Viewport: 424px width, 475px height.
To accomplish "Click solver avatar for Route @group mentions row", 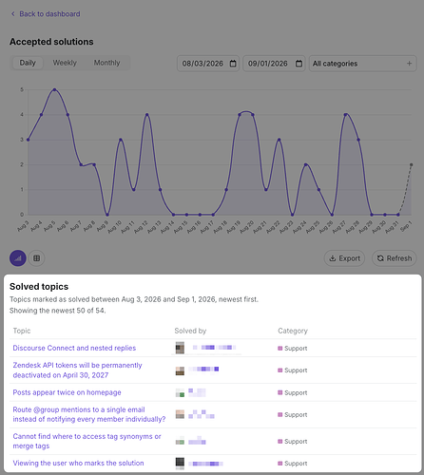I will 180,414.
